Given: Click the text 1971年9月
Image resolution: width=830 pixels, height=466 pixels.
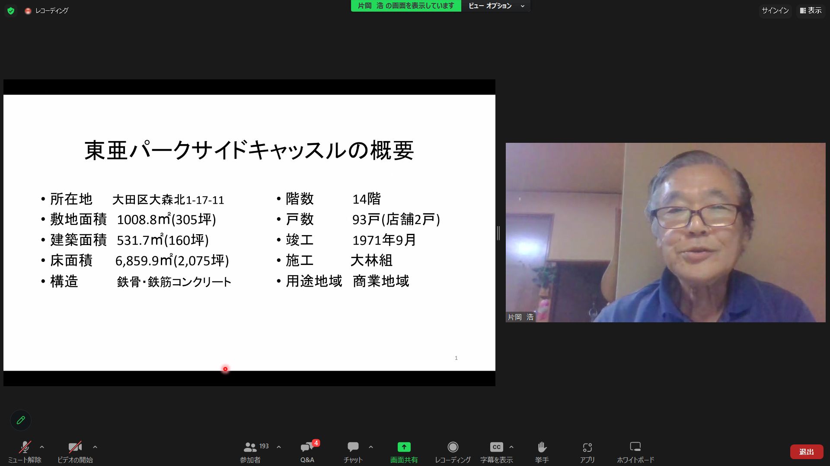Looking at the screenshot, I should click(x=384, y=240).
